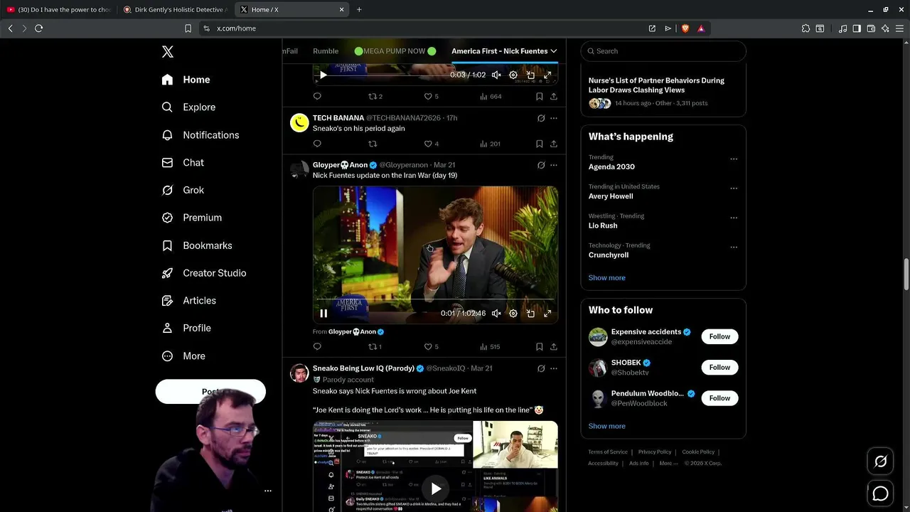Open more options on Sneako Being Low IQ post
Viewport: 910px width, 512px height.
pyautogui.click(x=553, y=368)
